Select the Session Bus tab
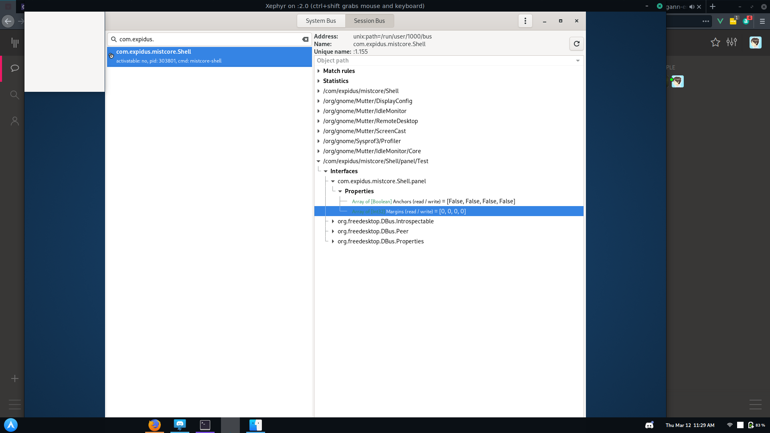This screenshot has width=770, height=433. pos(369,20)
